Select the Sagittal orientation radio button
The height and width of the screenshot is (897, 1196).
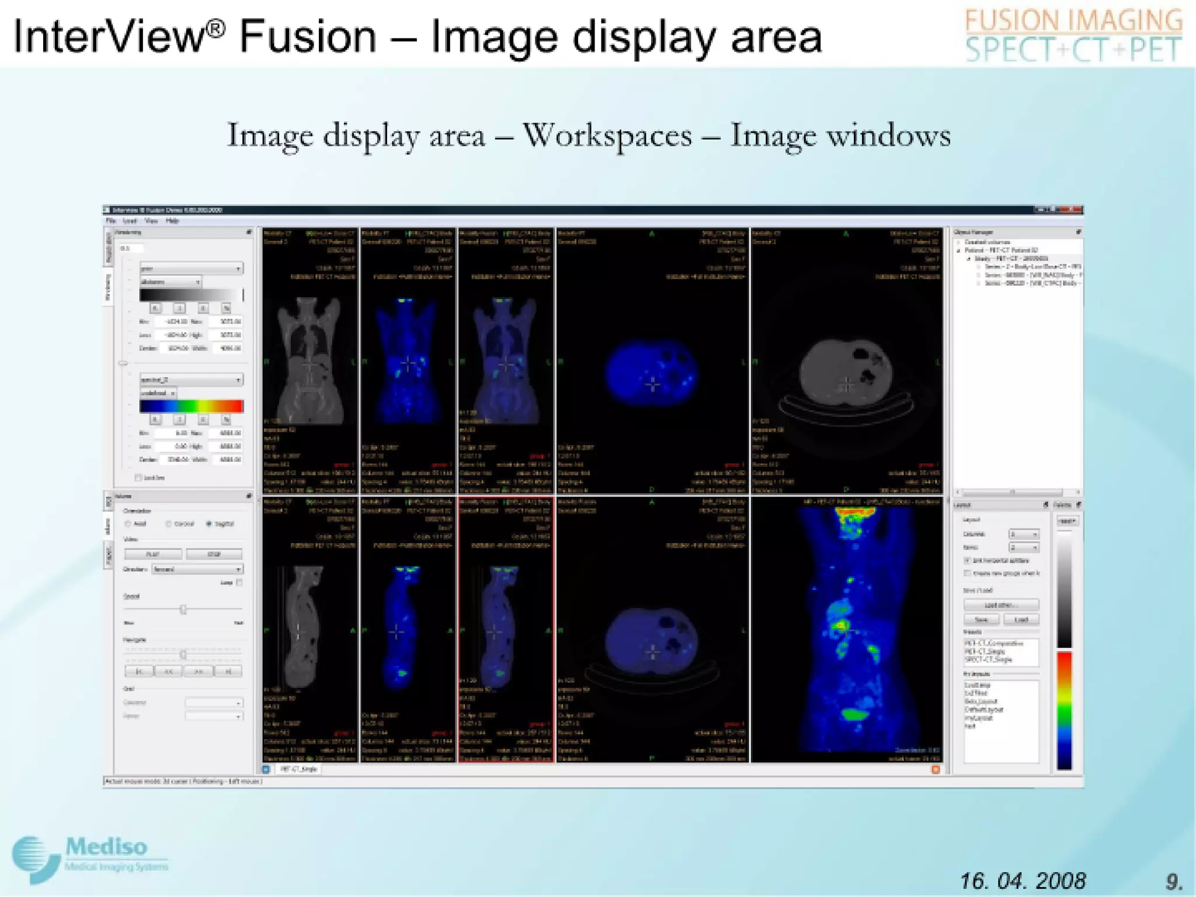coord(208,524)
